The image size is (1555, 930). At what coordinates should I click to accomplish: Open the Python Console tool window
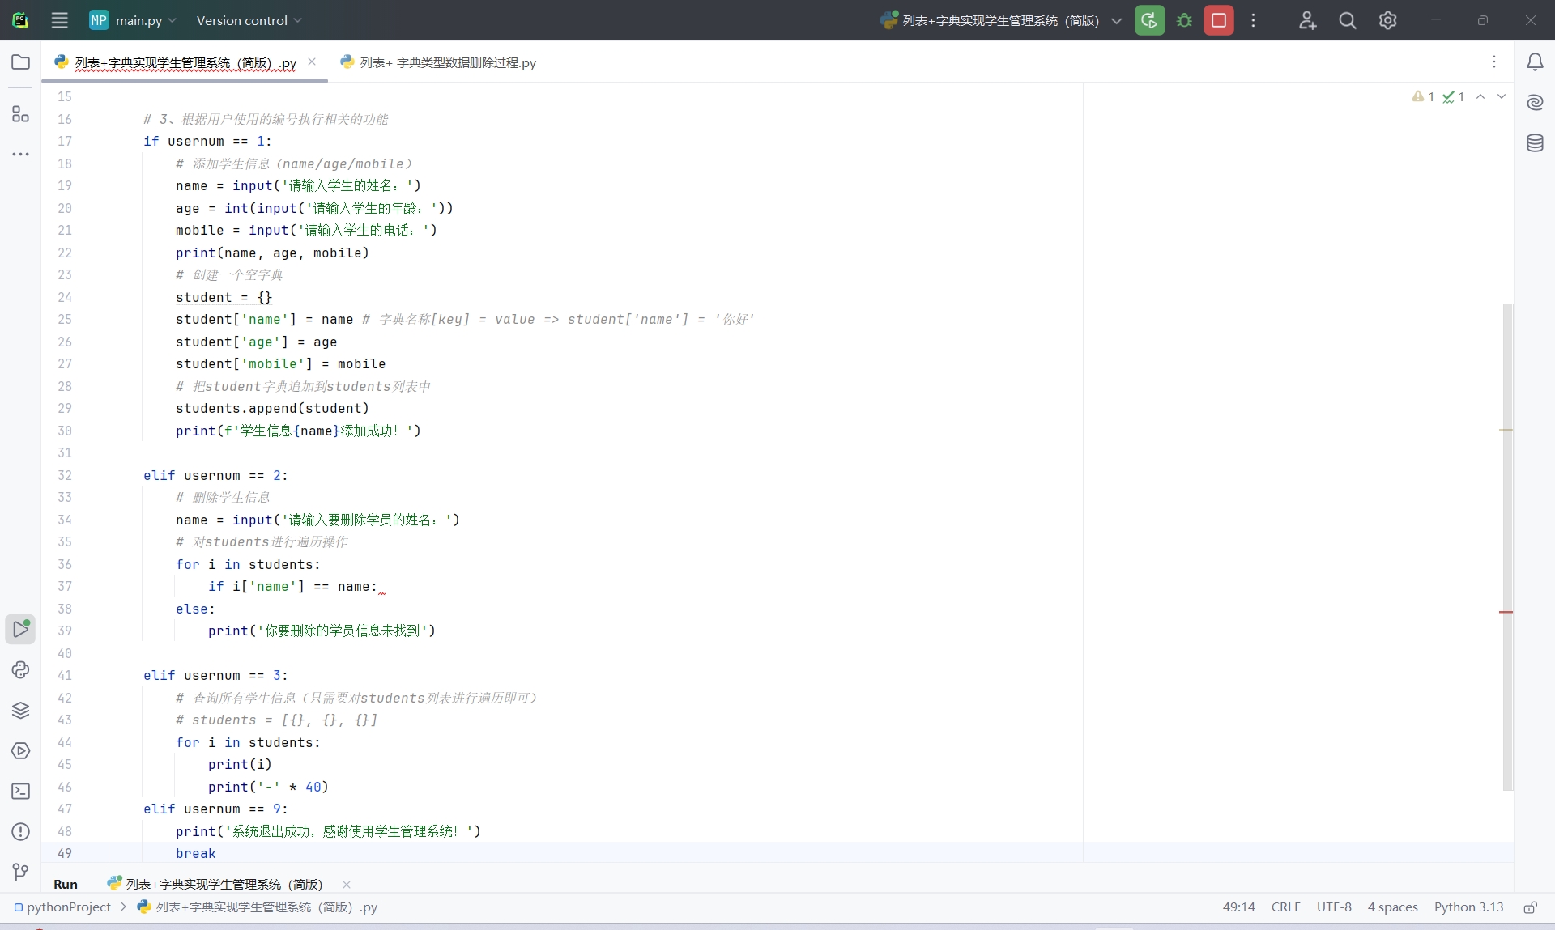click(x=20, y=670)
